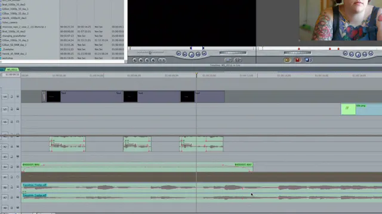
Task: Click the Mark In/Out buttons in Viewer
Action: click(162, 60)
